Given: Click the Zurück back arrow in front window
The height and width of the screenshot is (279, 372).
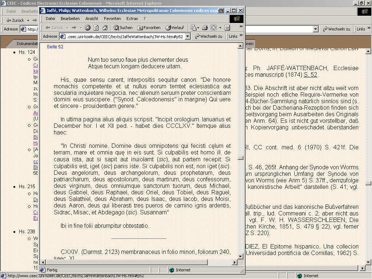Looking at the screenshot, I should 54,28.
